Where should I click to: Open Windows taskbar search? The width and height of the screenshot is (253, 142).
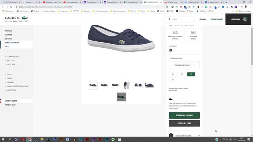tap(9, 139)
